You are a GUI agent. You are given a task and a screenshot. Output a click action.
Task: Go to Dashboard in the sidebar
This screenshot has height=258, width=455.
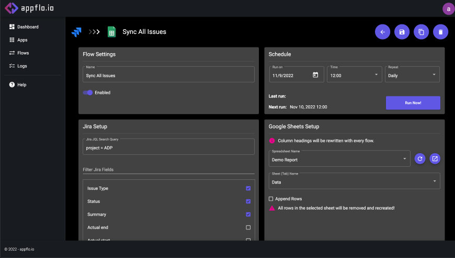pyautogui.click(x=27, y=27)
